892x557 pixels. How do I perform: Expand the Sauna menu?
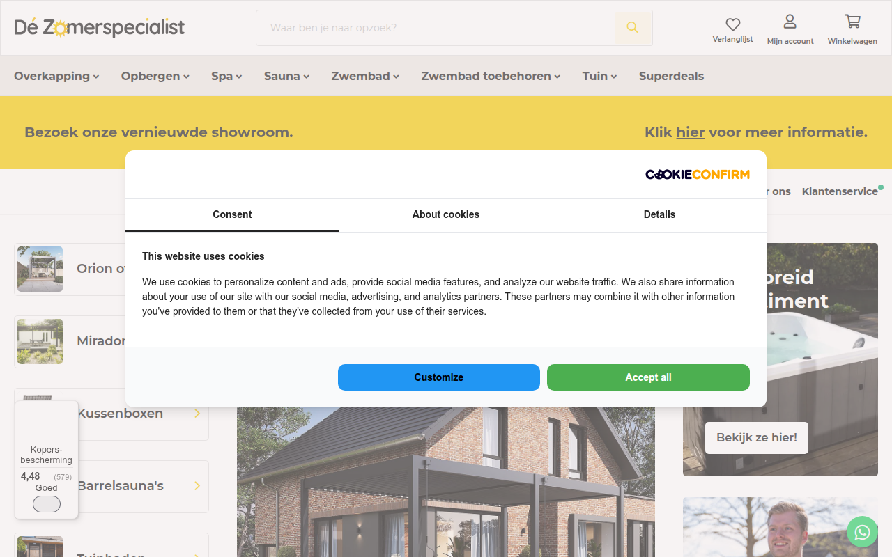(286, 76)
